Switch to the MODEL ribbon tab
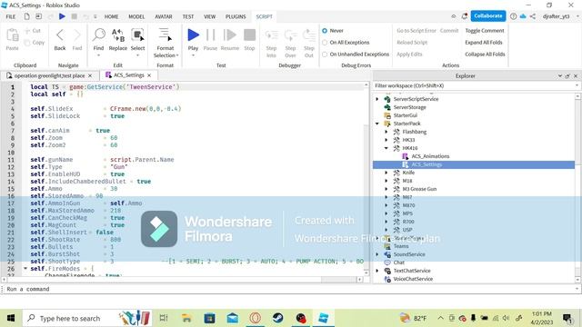 (136, 16)
